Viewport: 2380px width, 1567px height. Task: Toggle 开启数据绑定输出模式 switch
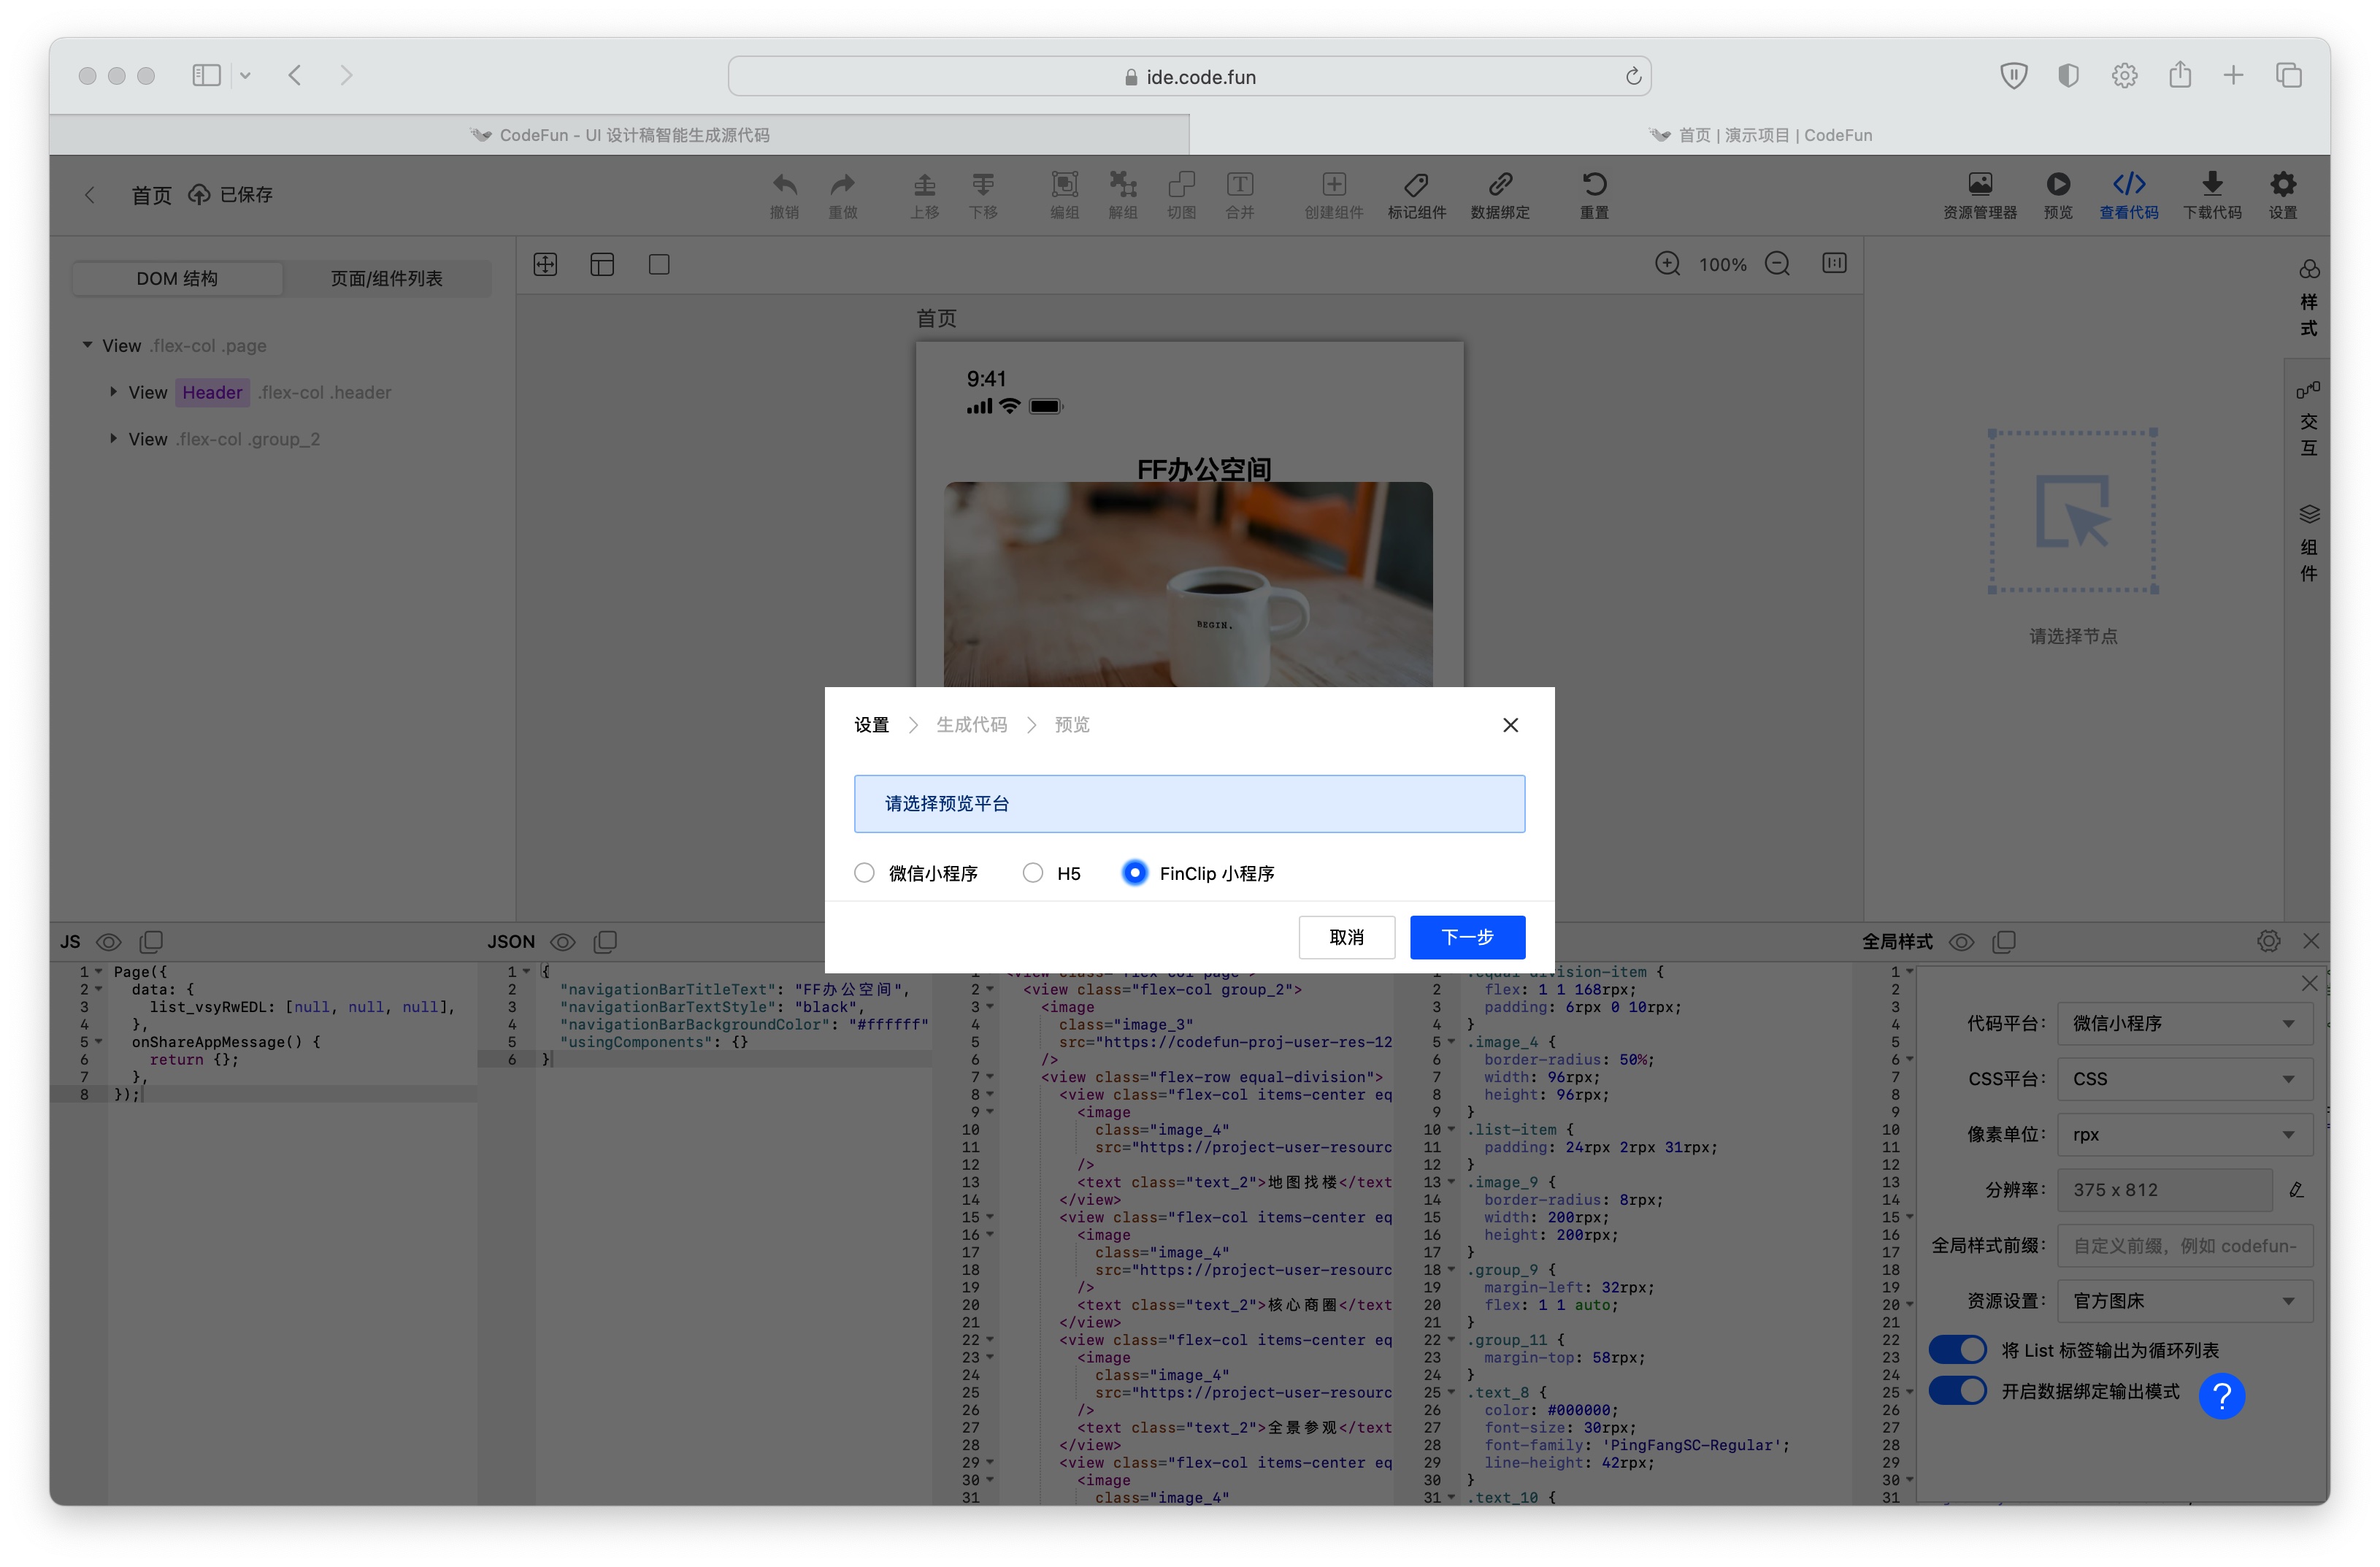coord(1957,1391)
